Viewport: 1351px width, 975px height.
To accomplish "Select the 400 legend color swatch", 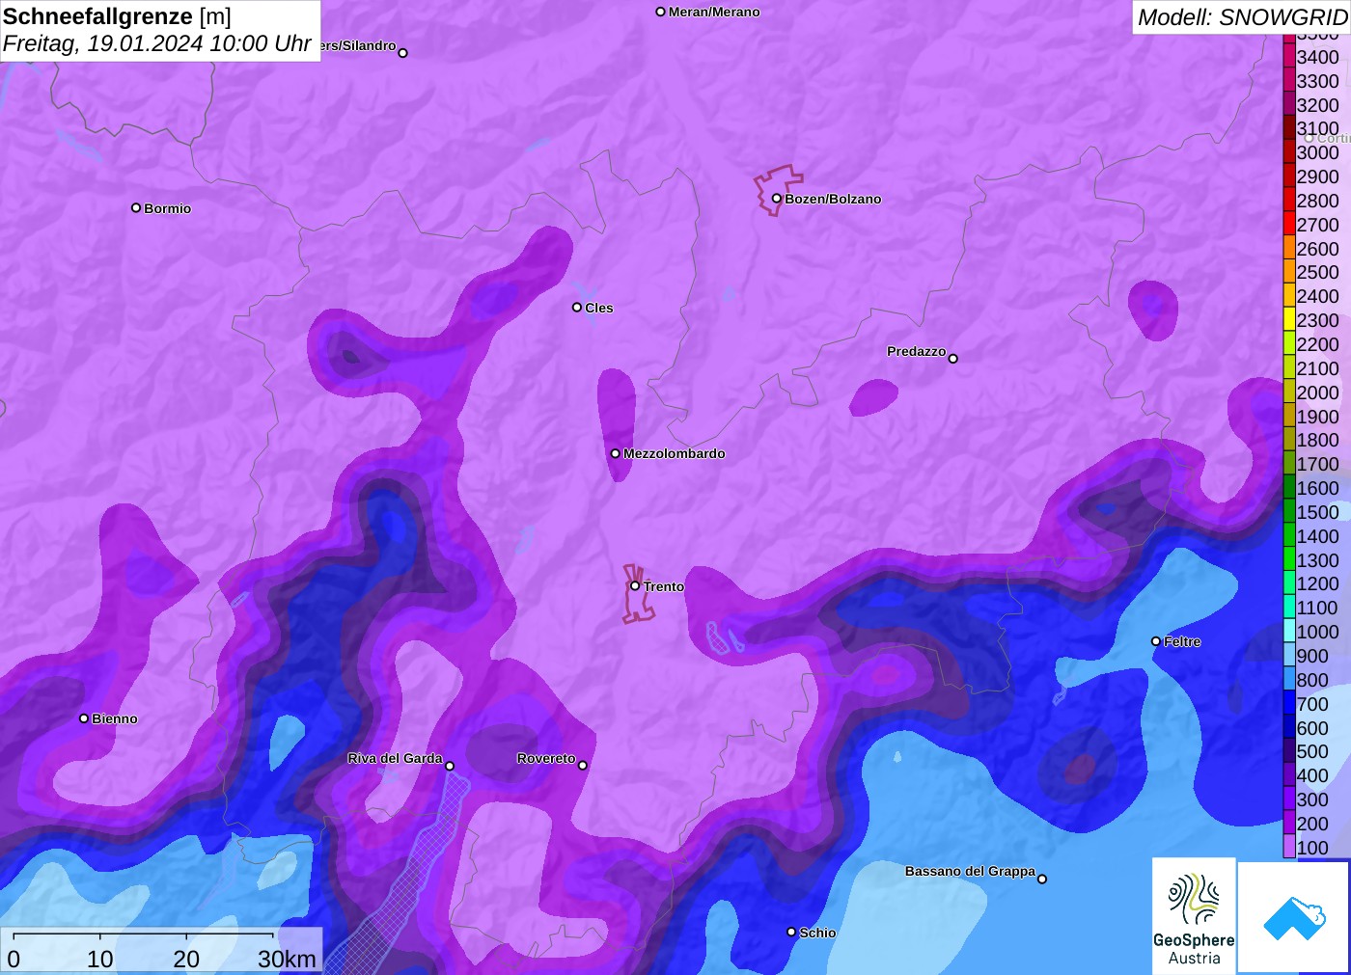I will point(1289,775).
